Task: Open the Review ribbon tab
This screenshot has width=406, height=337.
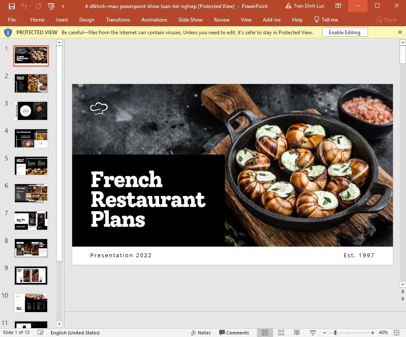Action: pos(222,19)
